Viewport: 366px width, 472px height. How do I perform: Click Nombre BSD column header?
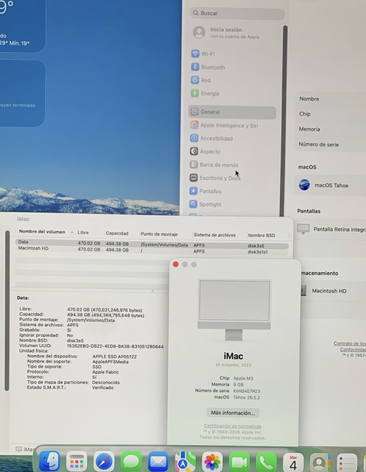click(x=261, y=235)
